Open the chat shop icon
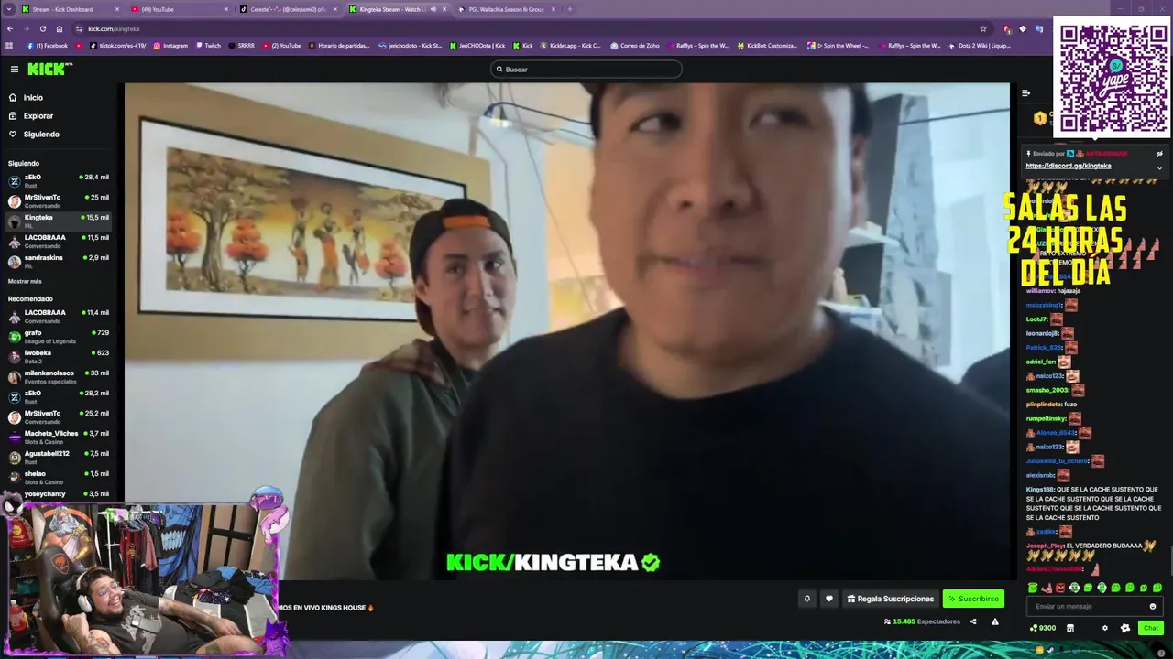1173x659 pixels. point(1069,628)
